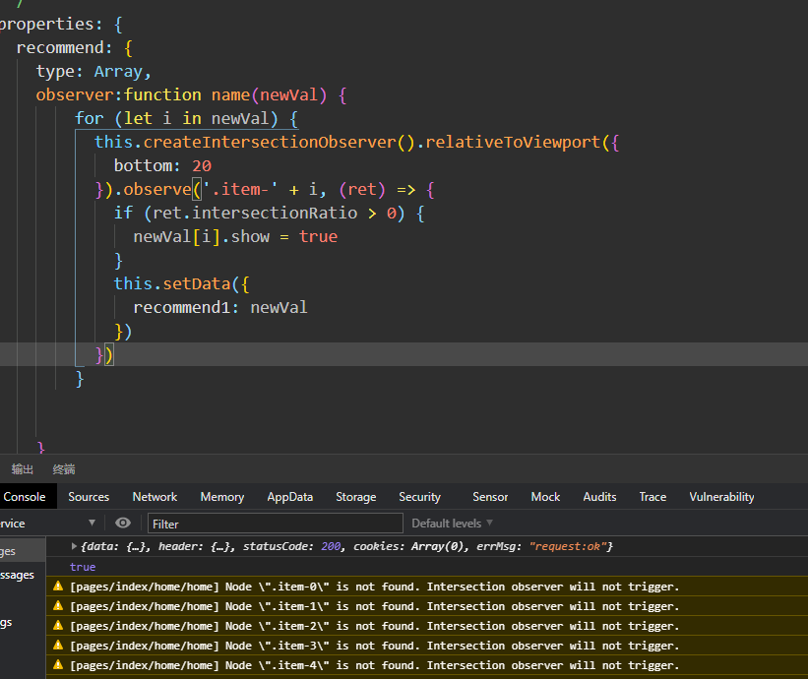The width and height of the screenshot is (808, 679).
Task: Click 'observer' property name in code
Action: pyautogui.click(x=75, y=94)
